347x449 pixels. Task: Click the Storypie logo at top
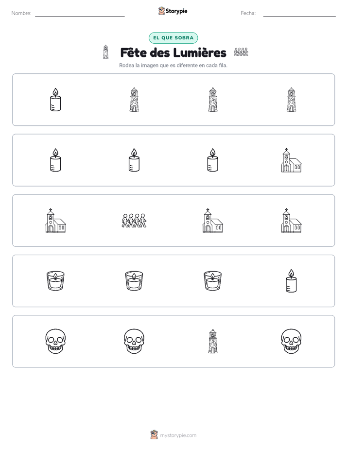[x=173, y=11]
